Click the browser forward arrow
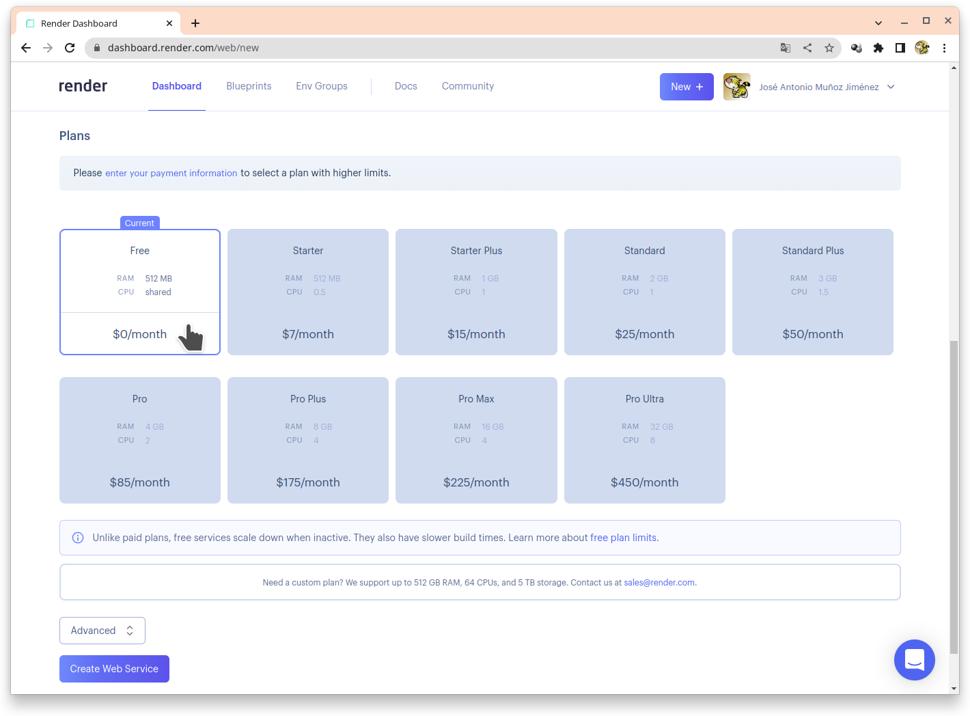This screenshot has width=970, height=716. (x=48, y=48)
